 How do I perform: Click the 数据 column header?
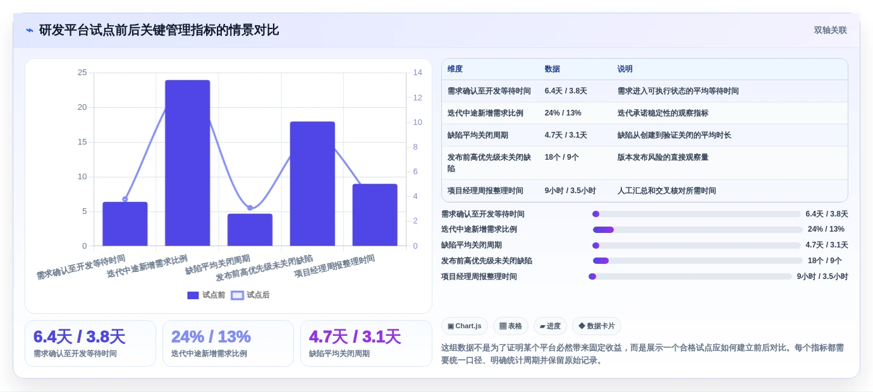point(552,69)
